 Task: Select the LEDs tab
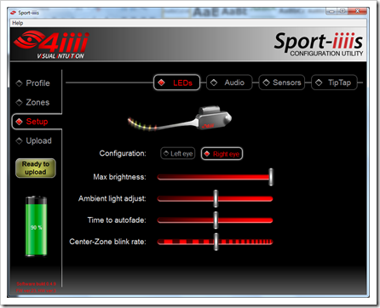click(176, 83)
